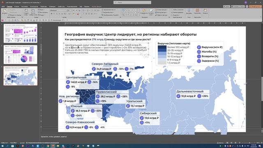The image size is (263, 148).
Task: Click the accessibility check in the status bar
Action: pyautogui.click(x=43, y=143)
